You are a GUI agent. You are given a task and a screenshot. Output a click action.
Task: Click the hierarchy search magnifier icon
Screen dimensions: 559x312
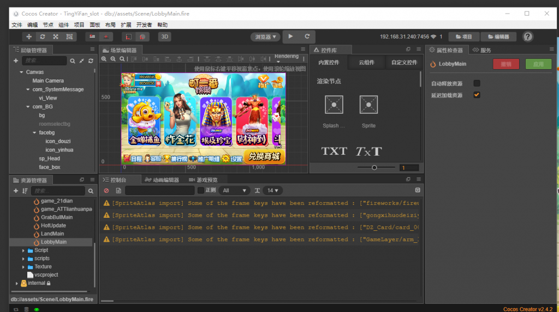click(73, 61)
